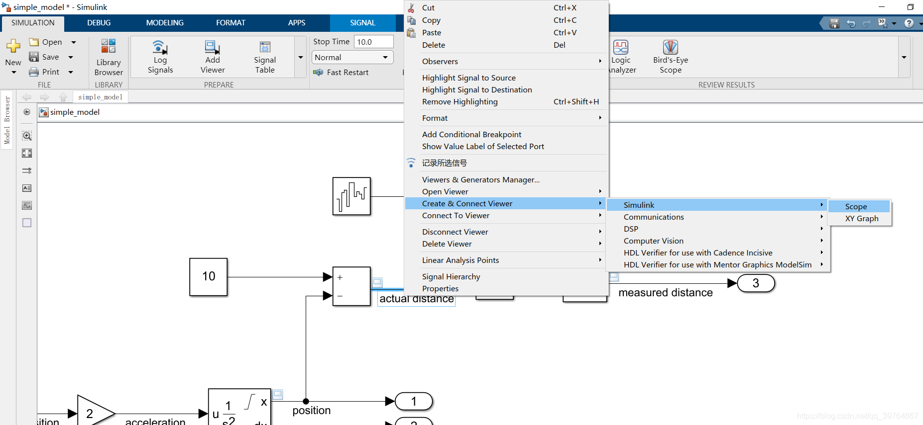Click the Open folder icon
923x425 pixels.
34,42
